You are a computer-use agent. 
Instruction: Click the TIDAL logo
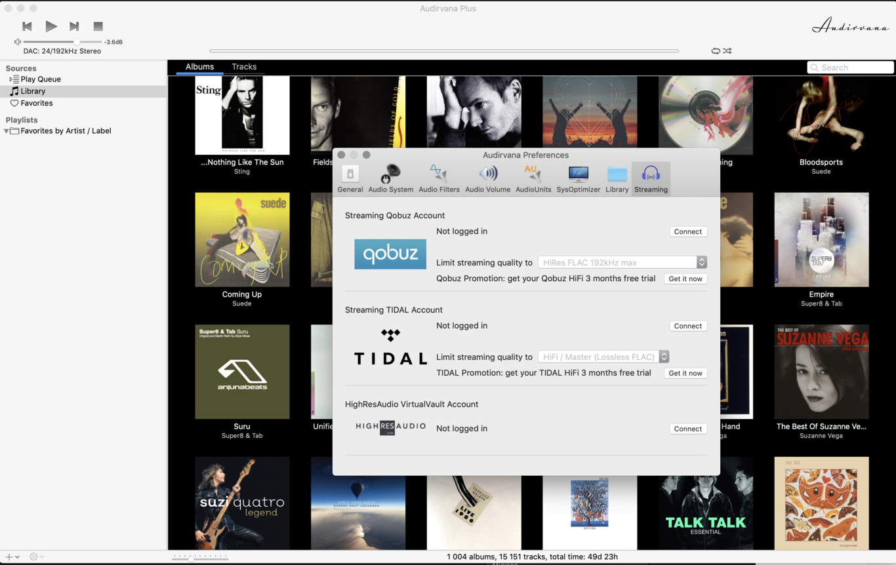click(x=390, y=347)
